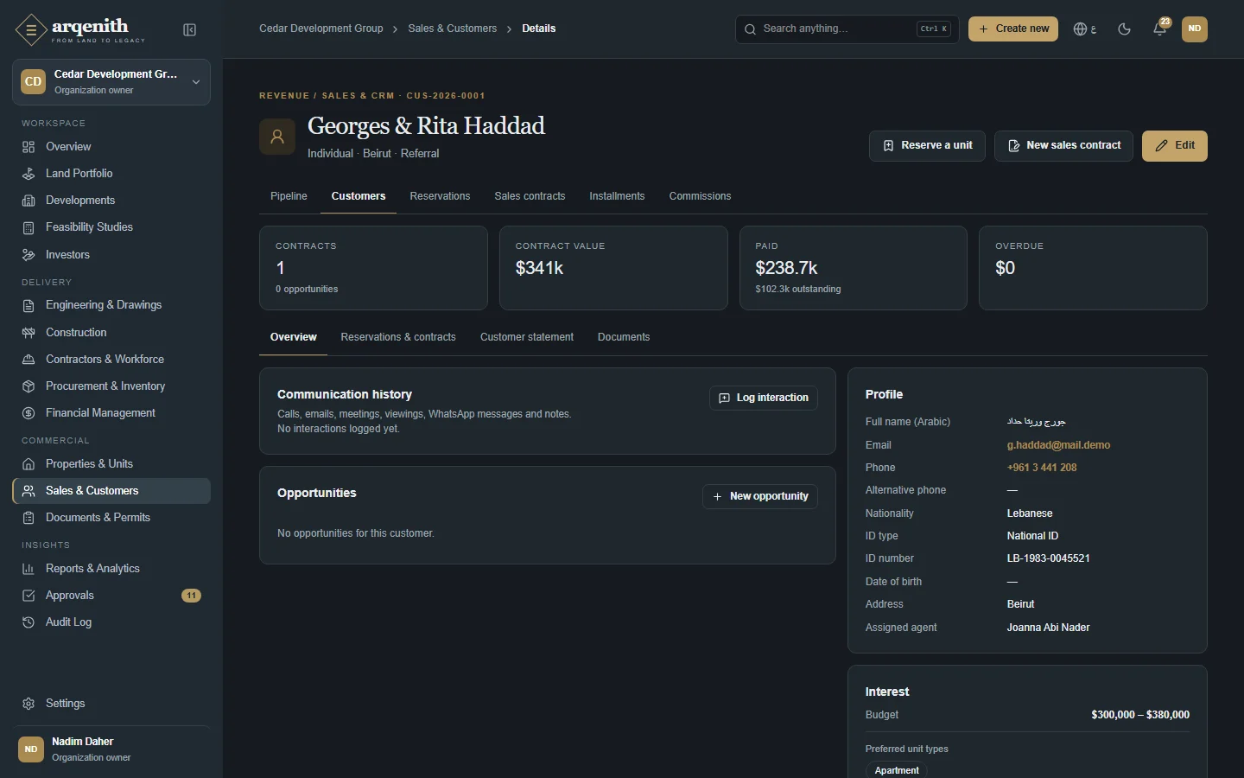Click the g.haddad@mail.demo email link

tap(1058, 445)
